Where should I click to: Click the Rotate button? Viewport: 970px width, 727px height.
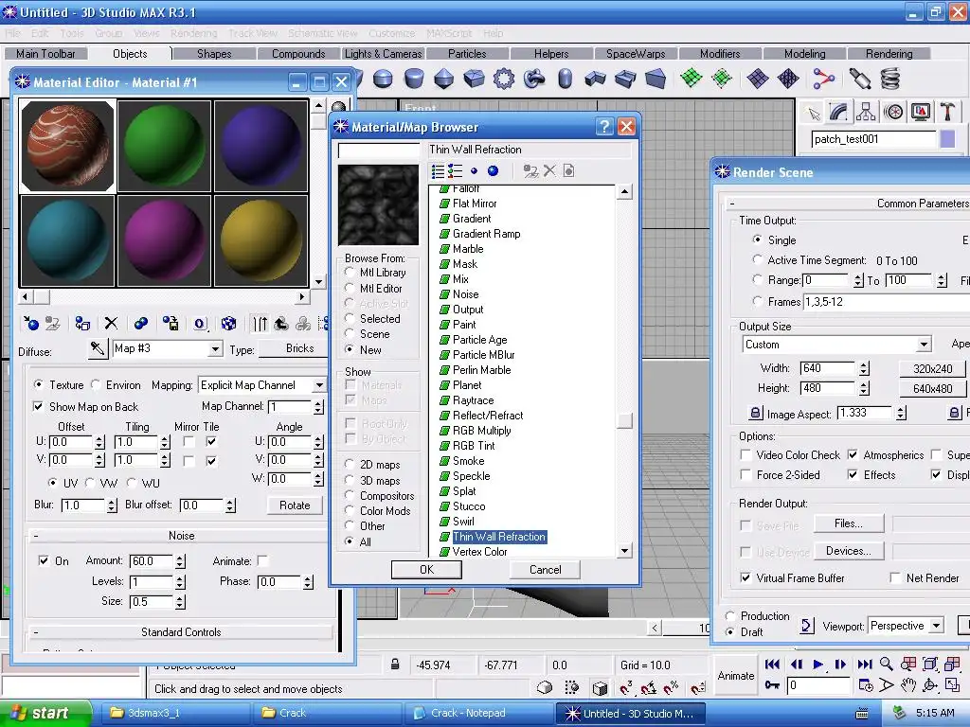point(295,505)
